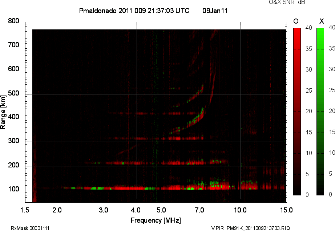Click the 100 range axis tick label
The width and height of the screenshot is (335, 231).
click(x=13, y=189)
